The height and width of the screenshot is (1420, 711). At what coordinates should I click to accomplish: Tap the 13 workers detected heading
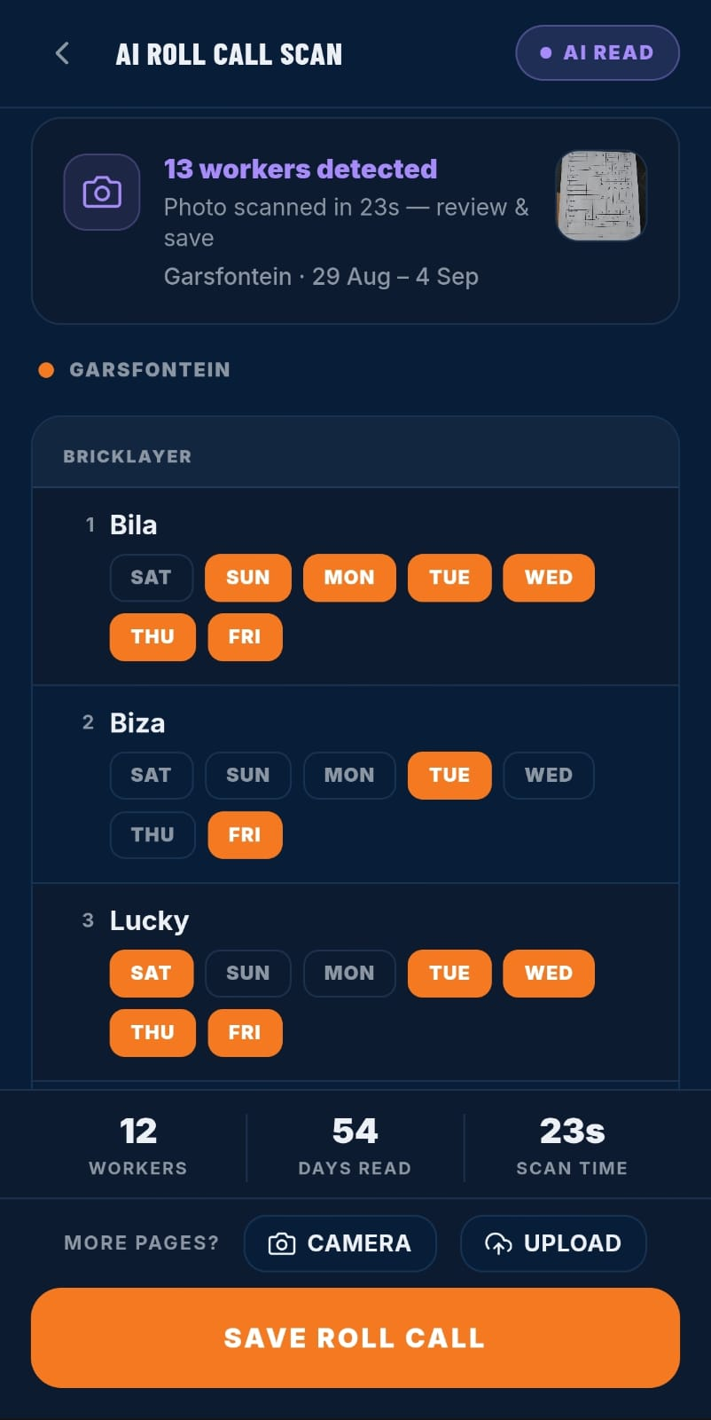(301, 169)
